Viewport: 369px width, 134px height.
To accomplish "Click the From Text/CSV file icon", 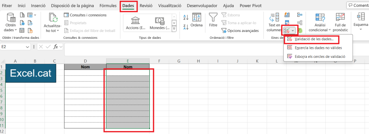I will [22, 15].
